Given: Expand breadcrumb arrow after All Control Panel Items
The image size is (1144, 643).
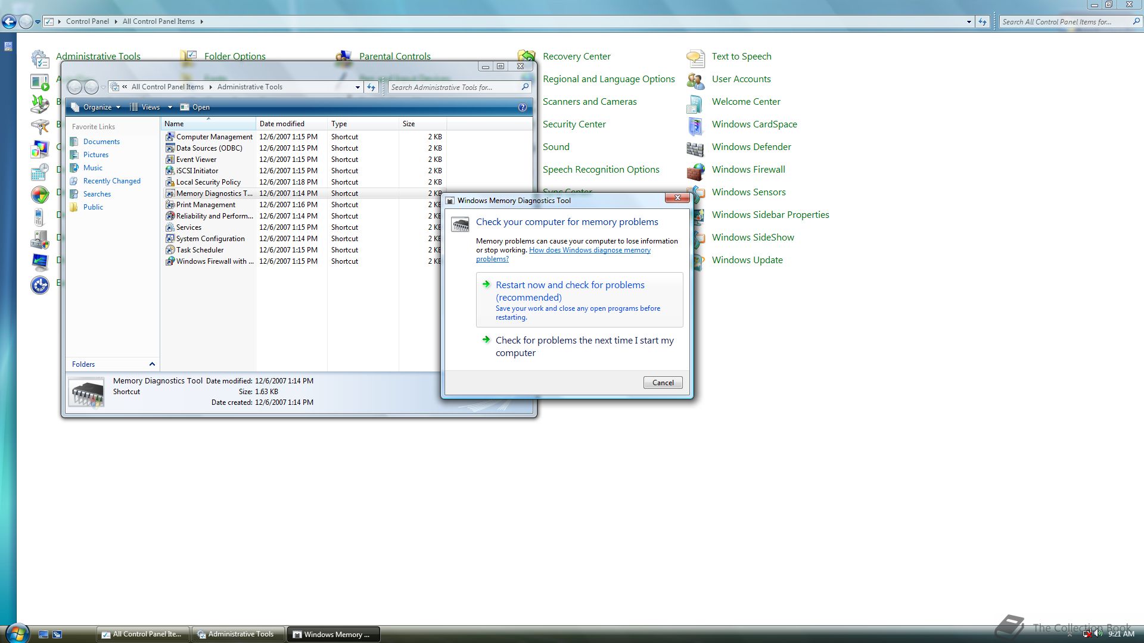Looking at the screenshot, I should pyautogui.click(x=201, y=21).
